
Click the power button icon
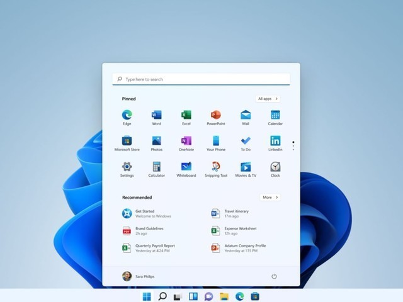point(275,276)
